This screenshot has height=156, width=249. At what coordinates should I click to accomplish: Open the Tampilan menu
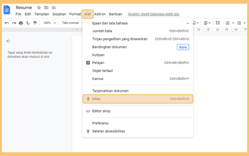[x=42, y=14]
